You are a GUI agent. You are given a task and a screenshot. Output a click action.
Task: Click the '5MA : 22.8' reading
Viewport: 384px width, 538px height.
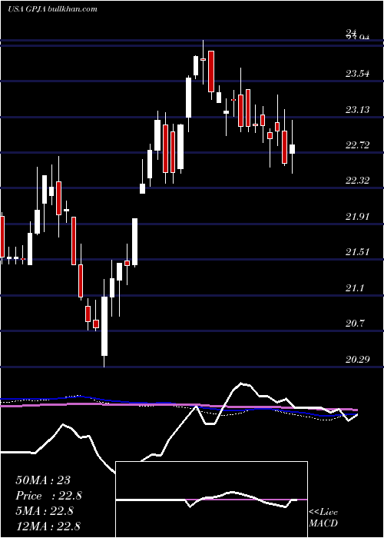(45, 511)
